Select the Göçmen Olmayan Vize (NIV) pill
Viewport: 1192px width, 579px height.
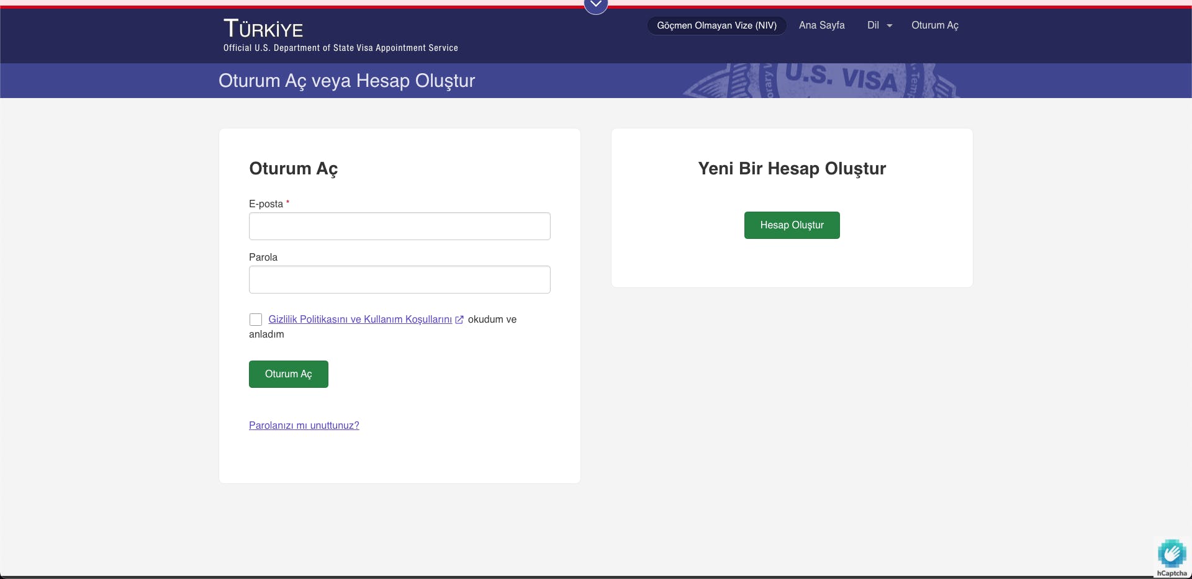click(716, 25)
